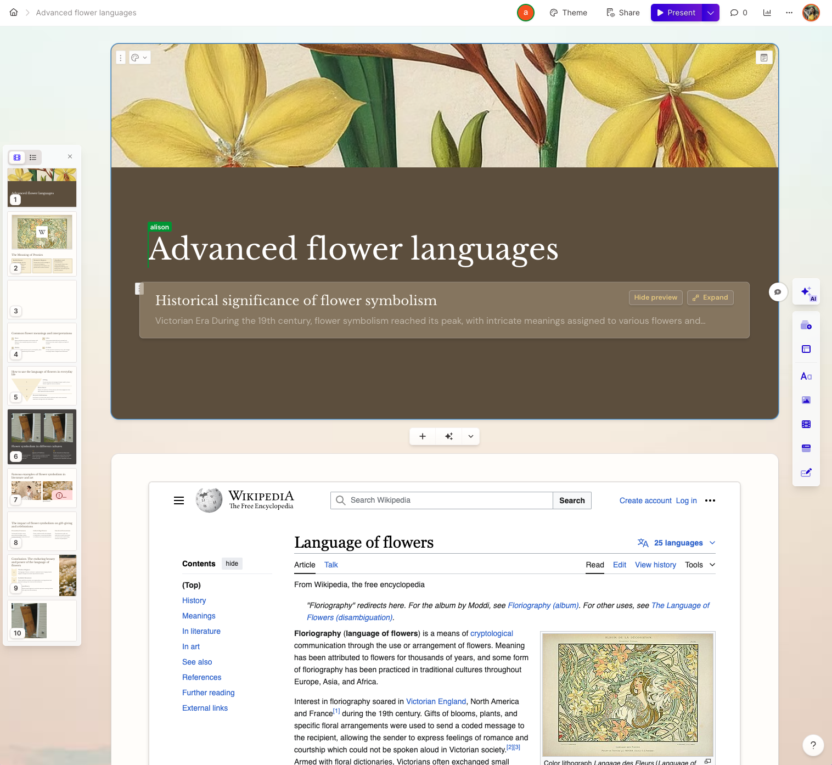This screenshot has width=832, height=765.
Task: Go to the home icon
Action: pyautogui.click(x=14, y=13)
